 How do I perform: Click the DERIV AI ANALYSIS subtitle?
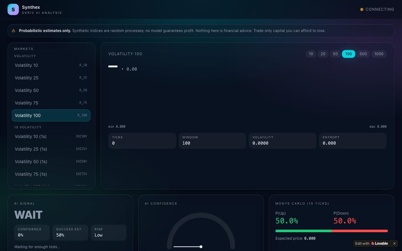(x=42, y=13)
